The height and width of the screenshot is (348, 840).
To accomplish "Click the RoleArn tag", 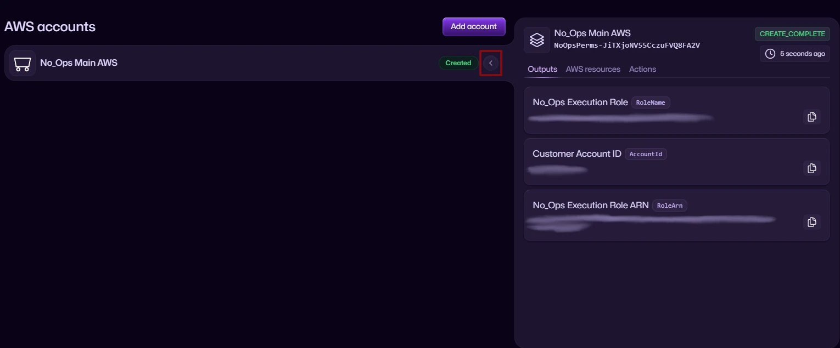I will click(669, 206).
